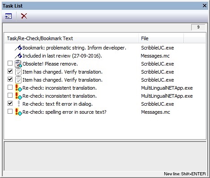Click the go-to-item toolbar icon

[9, 16]
